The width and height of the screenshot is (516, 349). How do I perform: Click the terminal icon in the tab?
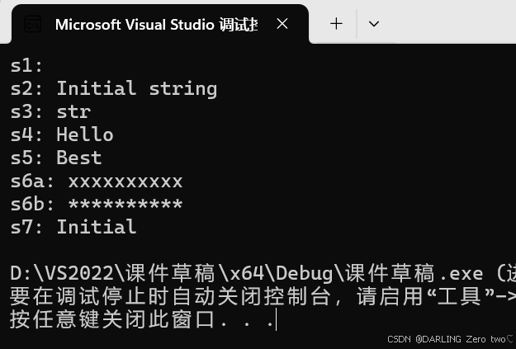pyautogui.click(x=32, y=24)
